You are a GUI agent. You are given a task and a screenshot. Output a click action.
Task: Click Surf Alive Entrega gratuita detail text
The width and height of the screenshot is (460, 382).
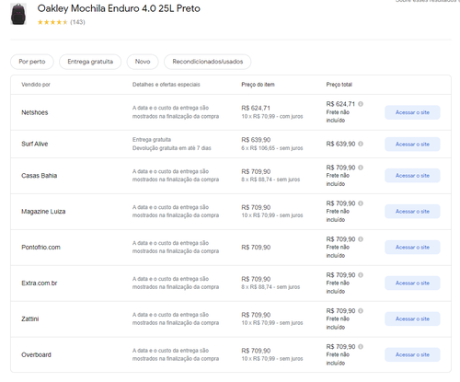[x=152, y=140]
